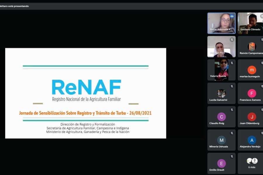Image resolution: width=263 pixels, height=175 pixels.
Task: Select Rocio Antonella video tile
Action: tap(222, 23)
